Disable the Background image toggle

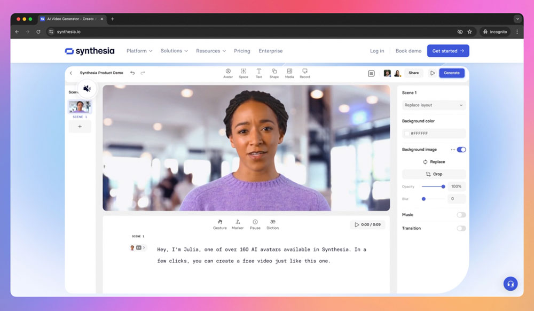point(461,150)
